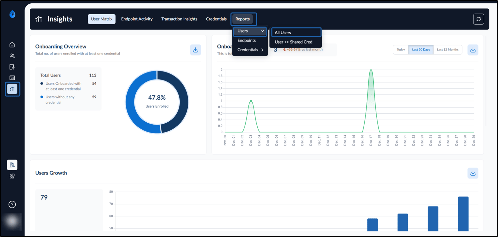
Task: Open the Help question-mark icon
Action: pos(12,204)
